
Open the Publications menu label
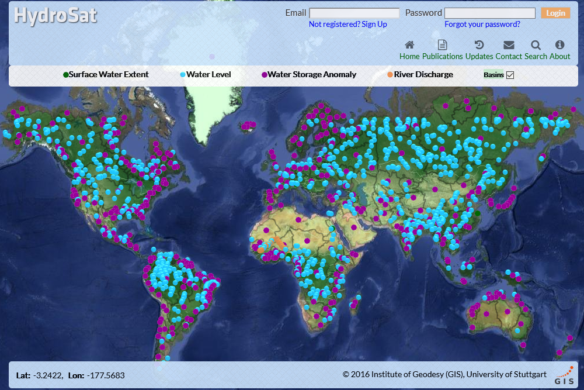[443, 56]
